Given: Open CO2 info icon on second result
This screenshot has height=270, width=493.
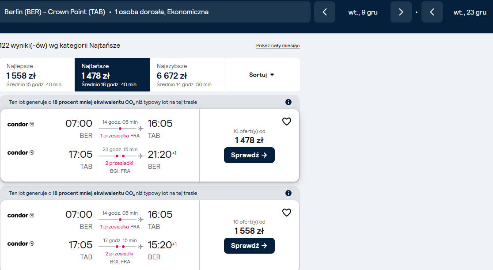Looking at the screenshot, I should (x=288, y=193).
